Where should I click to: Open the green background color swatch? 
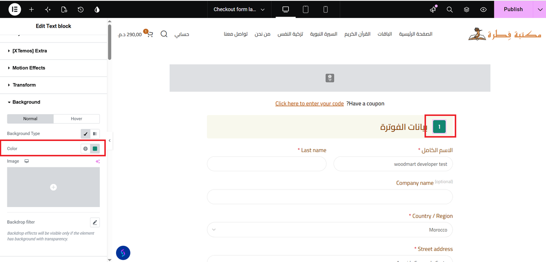[x=95, y=149]
